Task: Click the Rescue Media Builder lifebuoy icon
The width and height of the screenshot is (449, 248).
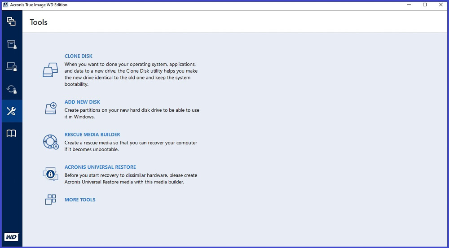Action: 51,142
